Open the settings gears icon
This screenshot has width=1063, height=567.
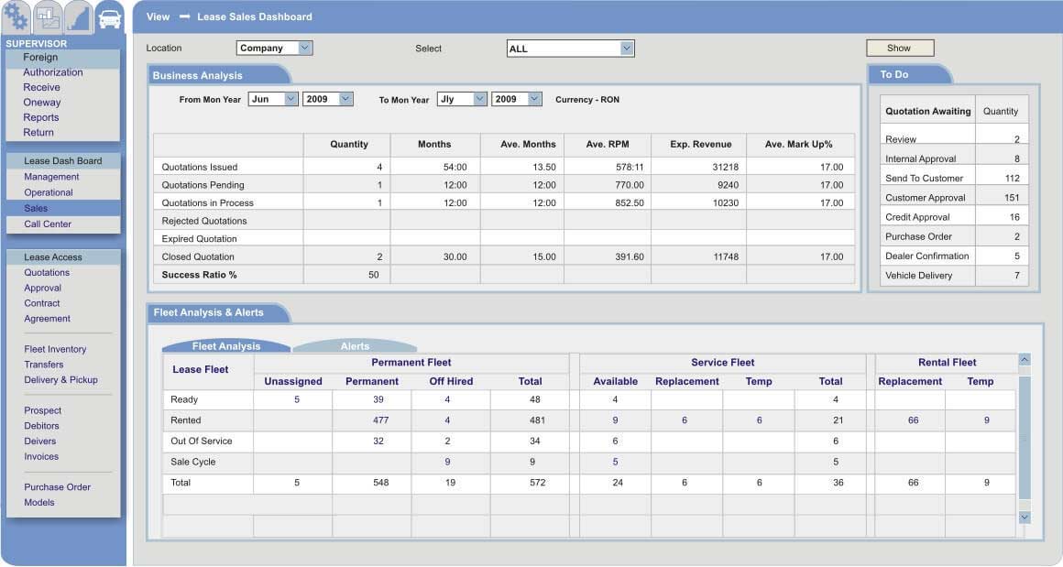[16, 16]
